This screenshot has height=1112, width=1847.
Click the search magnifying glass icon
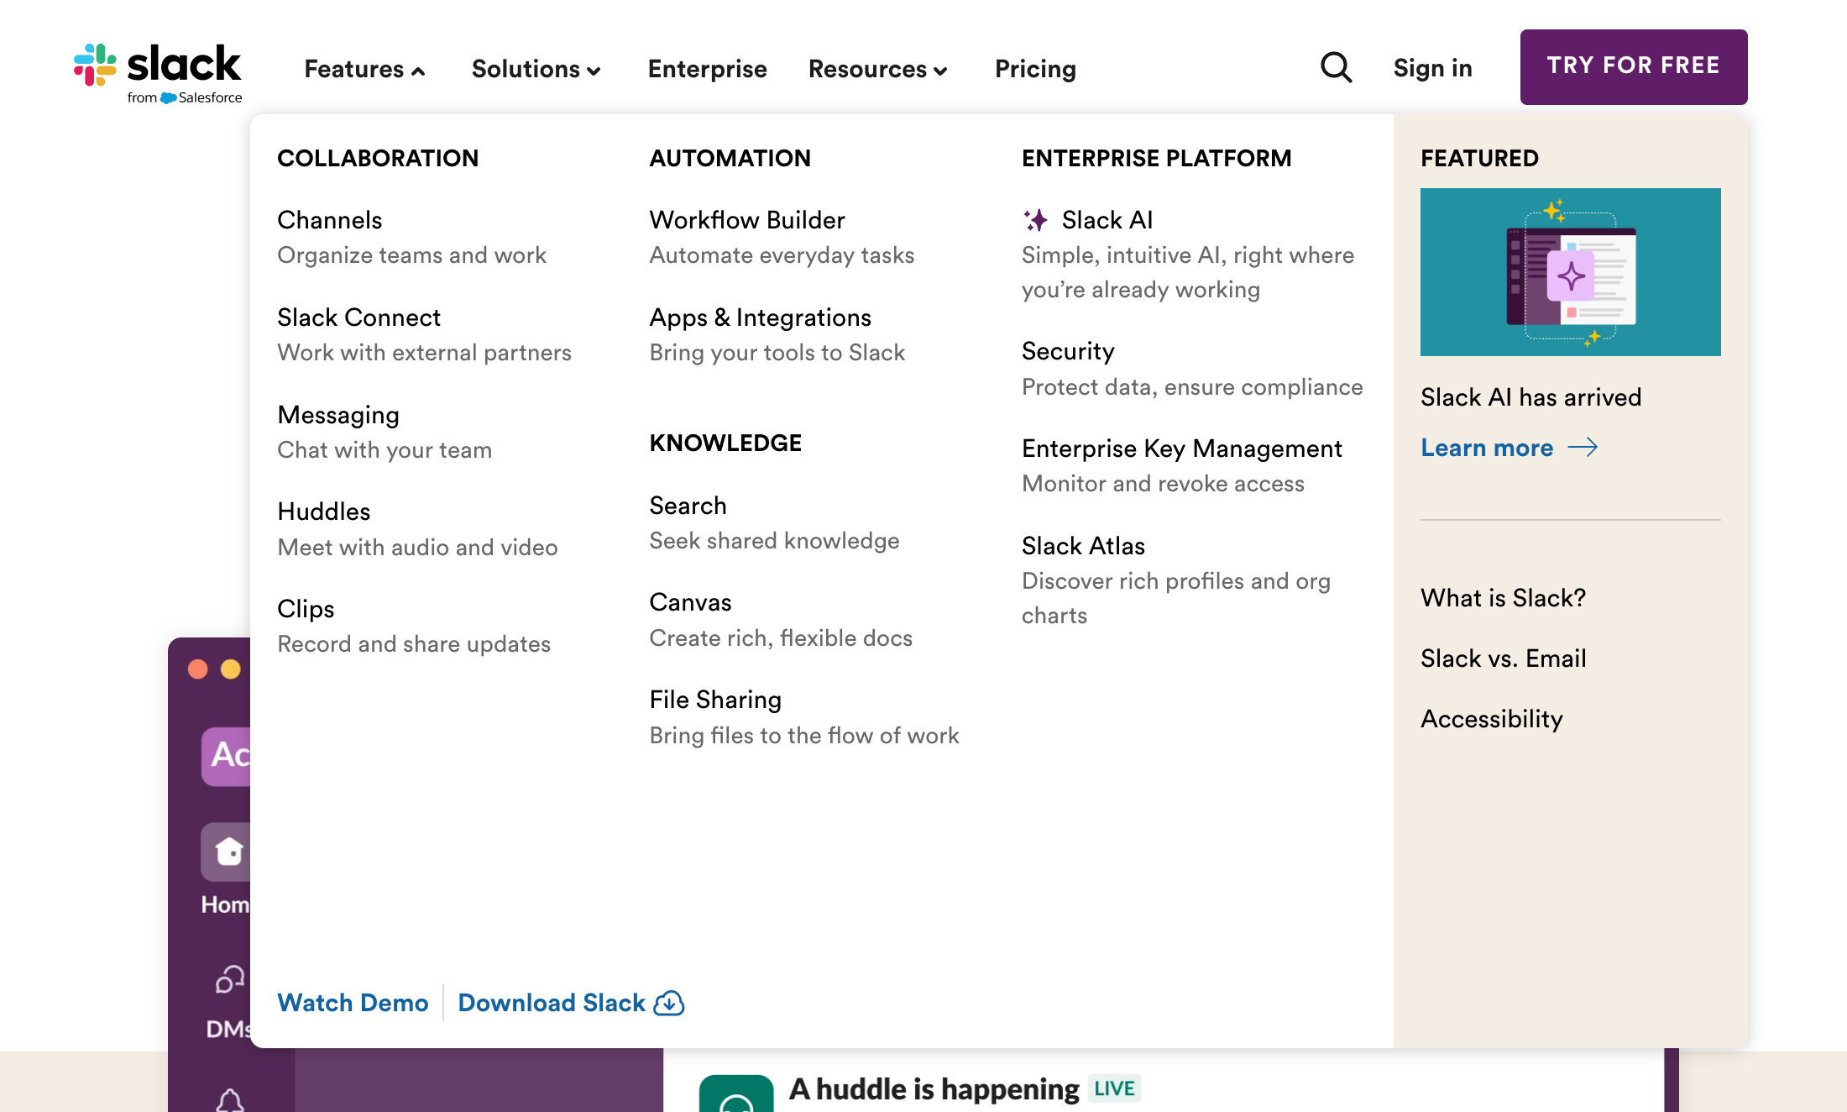tap(1335, 67)
